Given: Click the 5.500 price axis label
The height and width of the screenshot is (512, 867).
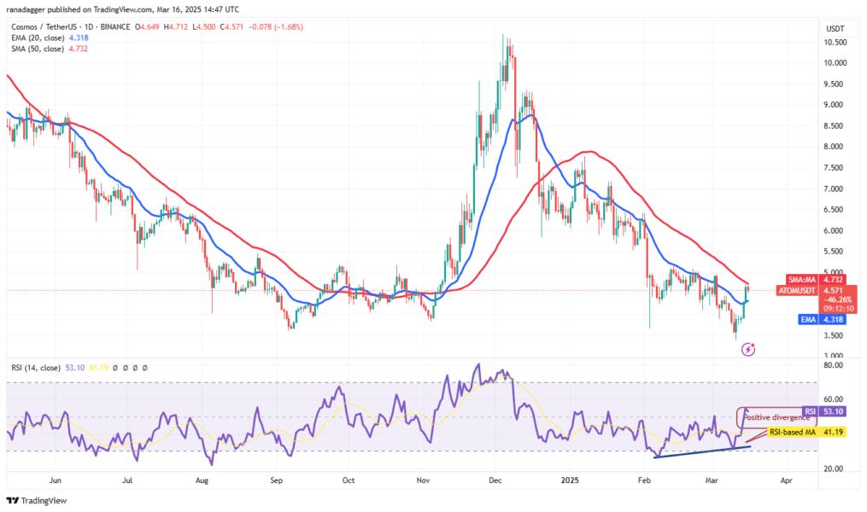Looking at the screenshot, I should [835, 251].
